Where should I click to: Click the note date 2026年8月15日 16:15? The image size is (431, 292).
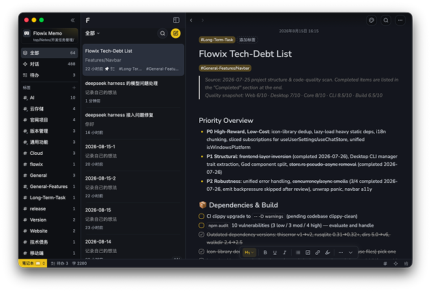click(x=299, y=31)
